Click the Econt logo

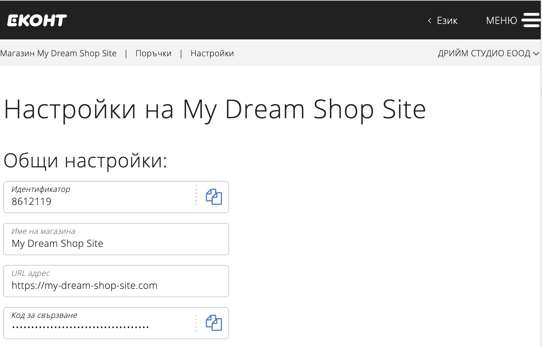pos(37,20)
